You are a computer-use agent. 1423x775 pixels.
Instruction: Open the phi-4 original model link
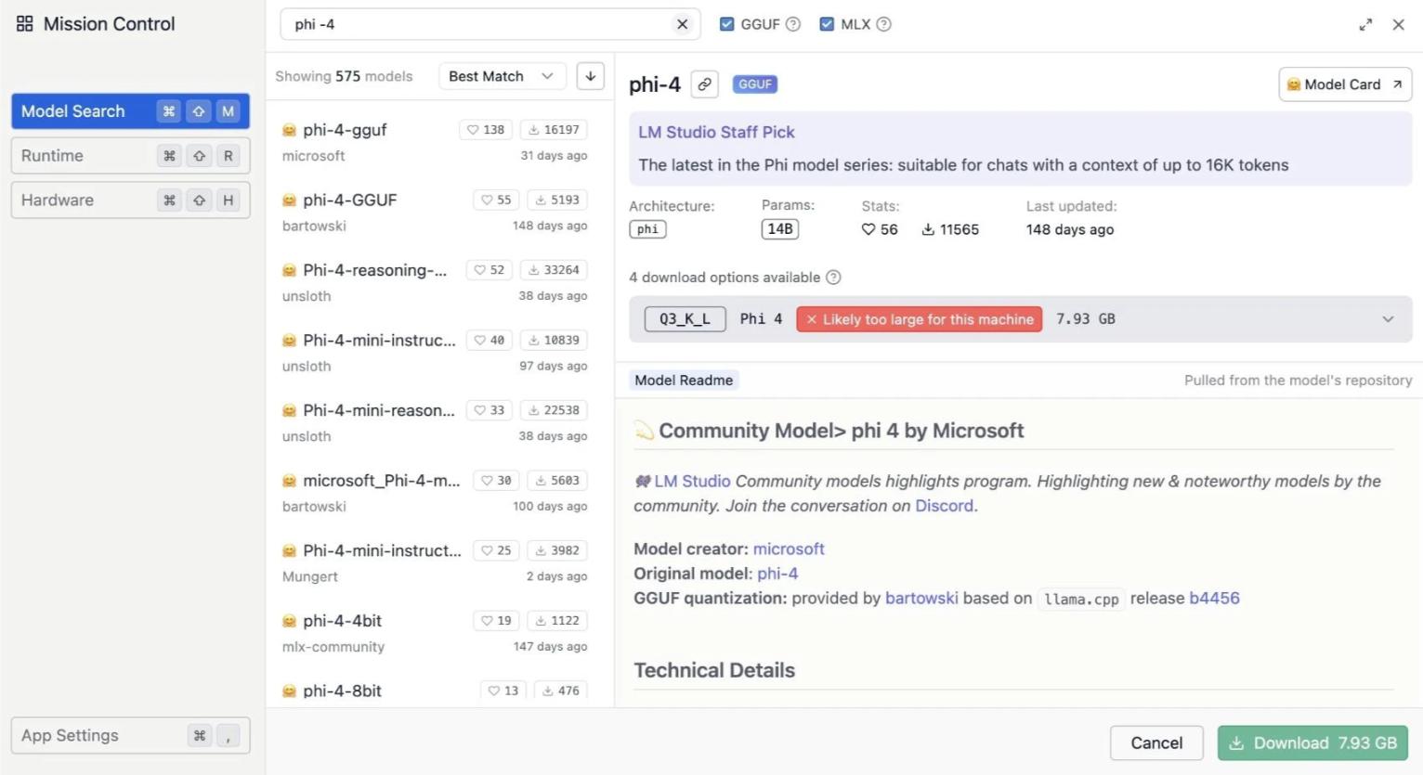[777, 574]
